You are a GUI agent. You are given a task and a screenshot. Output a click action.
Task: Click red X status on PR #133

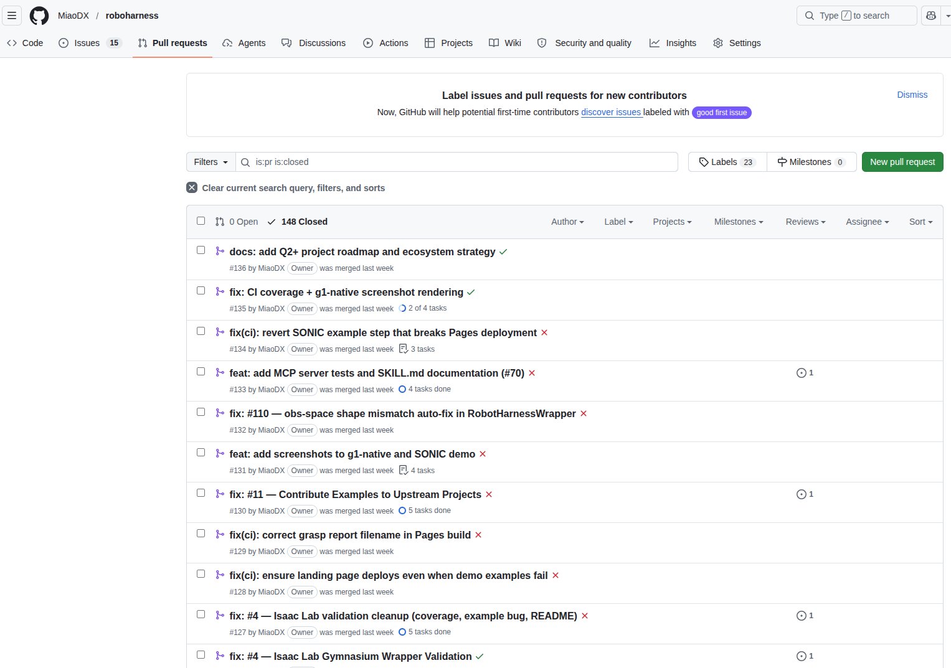pyautogui.click(x=532, y=373)
